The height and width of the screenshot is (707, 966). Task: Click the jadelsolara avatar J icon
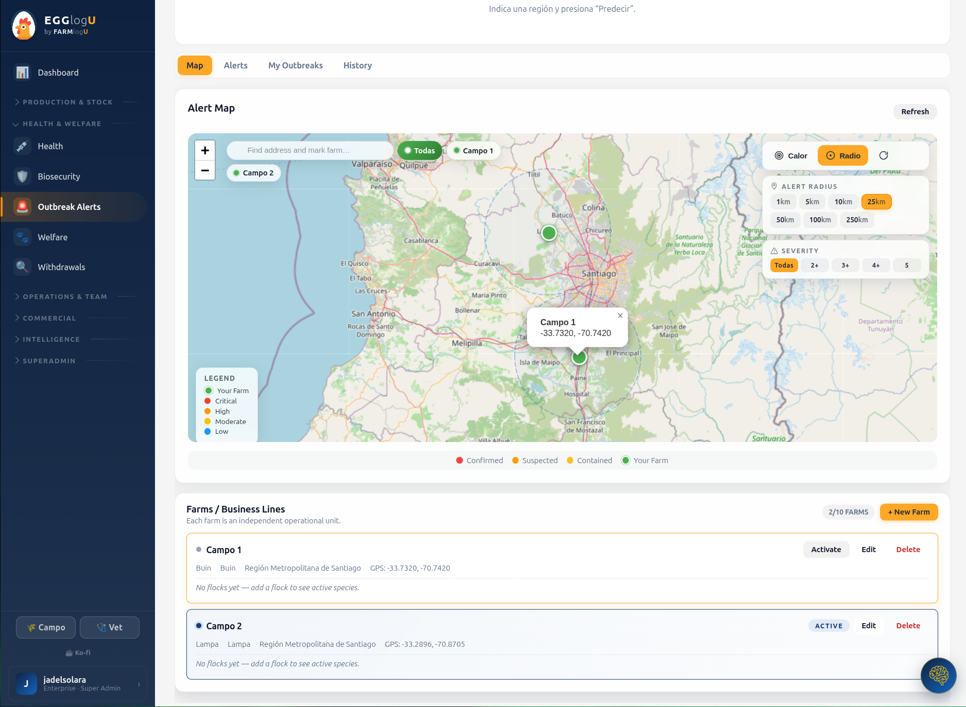click(26, 683)
